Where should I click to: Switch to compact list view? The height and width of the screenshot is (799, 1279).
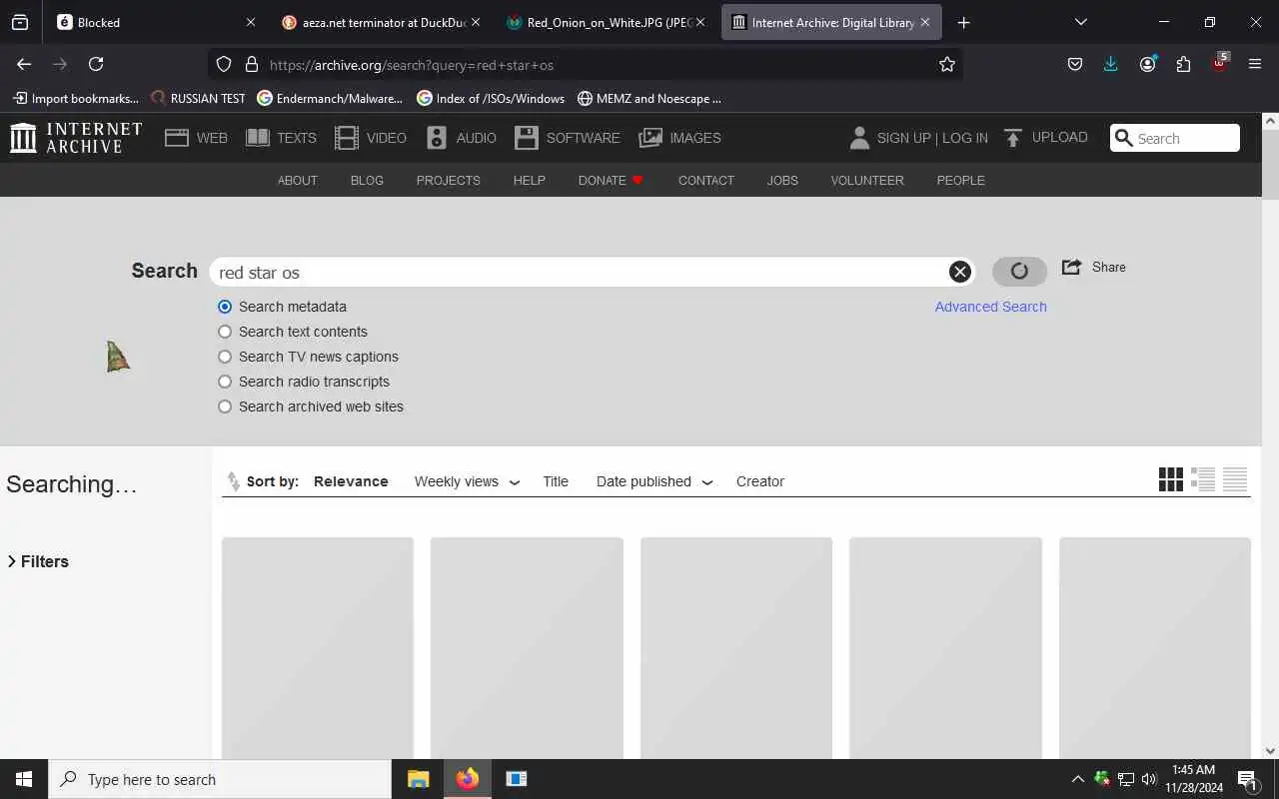[1235, 479]
